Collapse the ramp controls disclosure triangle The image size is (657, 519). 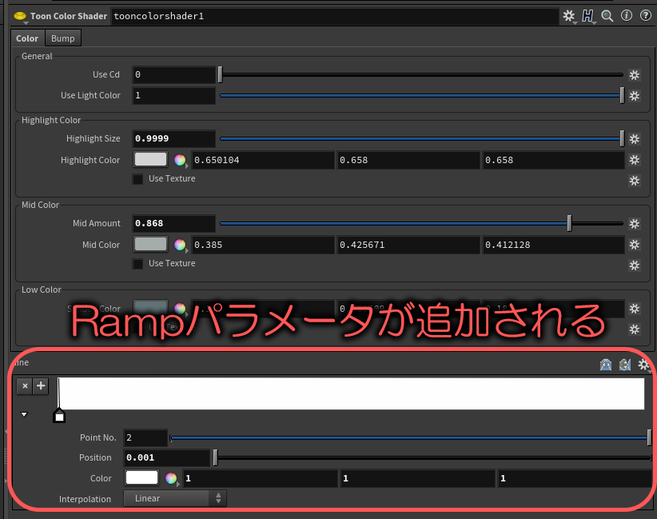click(x=24, y=414)
